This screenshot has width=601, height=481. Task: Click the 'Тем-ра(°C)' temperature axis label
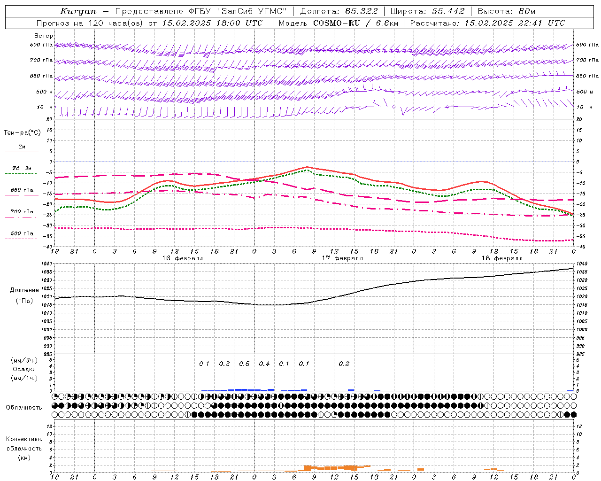(22, 133)
